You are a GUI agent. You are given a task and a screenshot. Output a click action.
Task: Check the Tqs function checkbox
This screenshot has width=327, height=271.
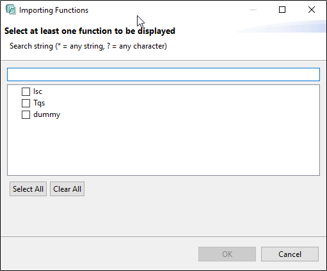[26, 103]
